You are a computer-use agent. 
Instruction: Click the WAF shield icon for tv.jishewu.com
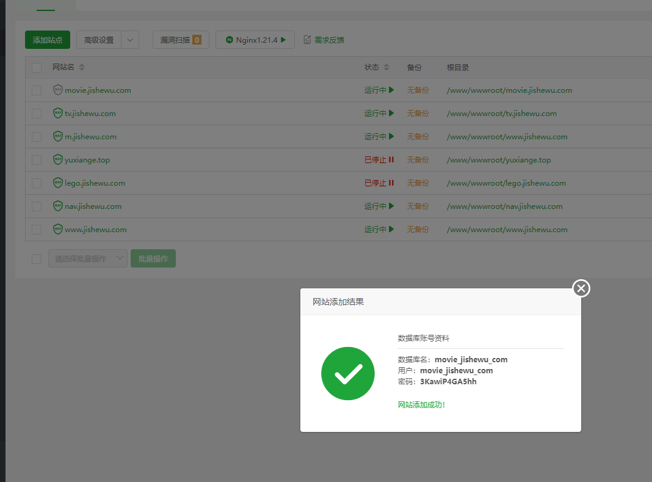58,113
